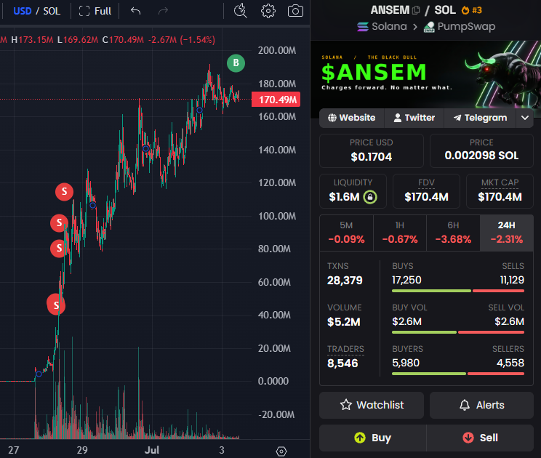The width and height of the screenshot is (541, 458).
Task: Click the SELLERS 4,558 value
Action: pyautogui.click(x=510, y=363)
